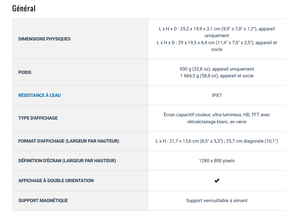Click the Général section heading

click(x=24, y=8)
